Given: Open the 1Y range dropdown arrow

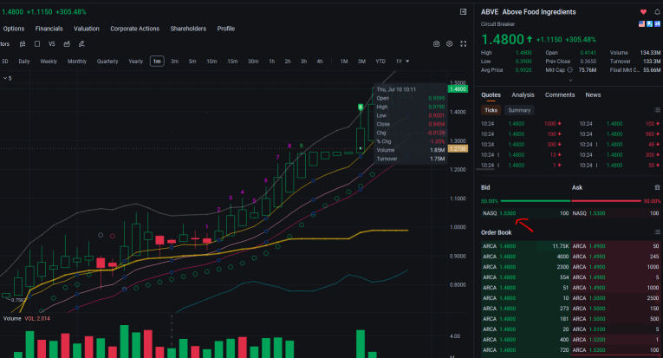Looking at the screenshot, I should pyautogui.click(x=407, y=62).
